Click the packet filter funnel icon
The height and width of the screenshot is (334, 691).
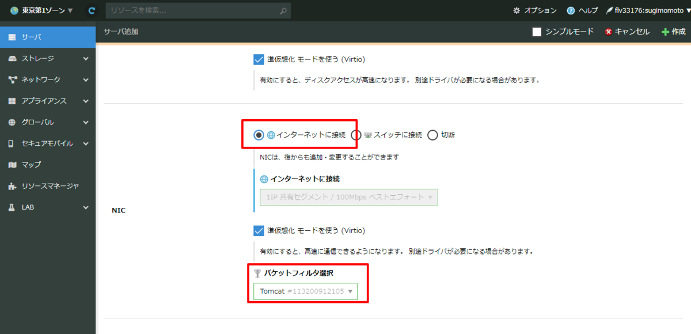point(257,273)
